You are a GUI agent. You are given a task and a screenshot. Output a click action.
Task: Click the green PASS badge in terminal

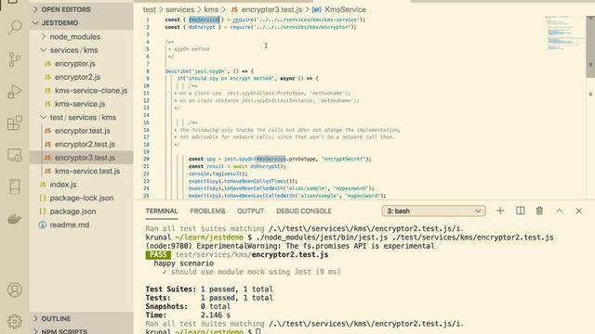point(158,255)
